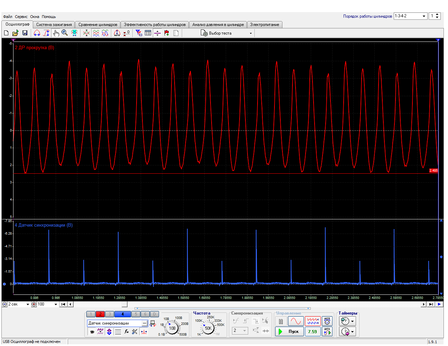Increase the cylinder number spinner

point(437,15)
